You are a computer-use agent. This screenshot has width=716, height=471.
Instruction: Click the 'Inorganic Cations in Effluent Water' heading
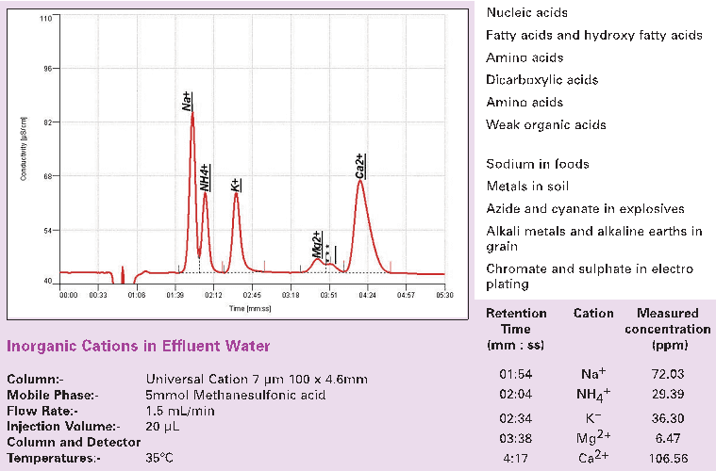tap(139, 346)
